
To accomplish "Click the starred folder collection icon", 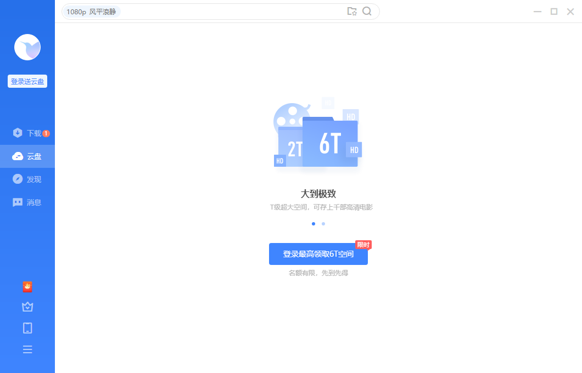I will click(352, 12).
